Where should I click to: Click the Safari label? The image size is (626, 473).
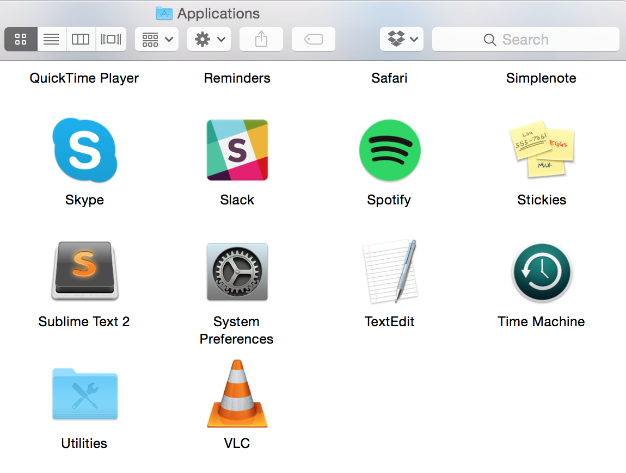[x=389, y=78]
